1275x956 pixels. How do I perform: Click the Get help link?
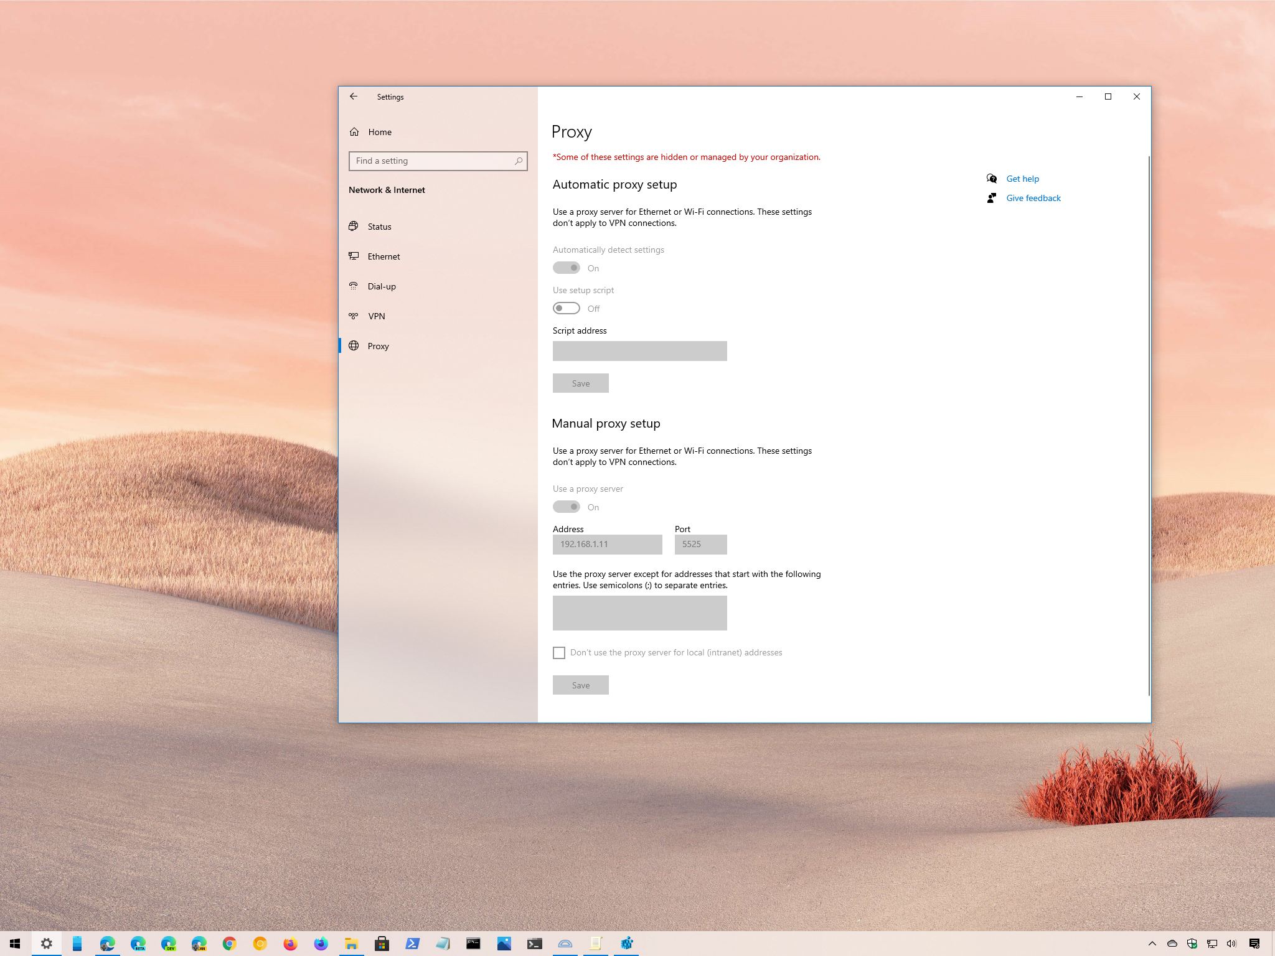click(x=1022, y=178)
